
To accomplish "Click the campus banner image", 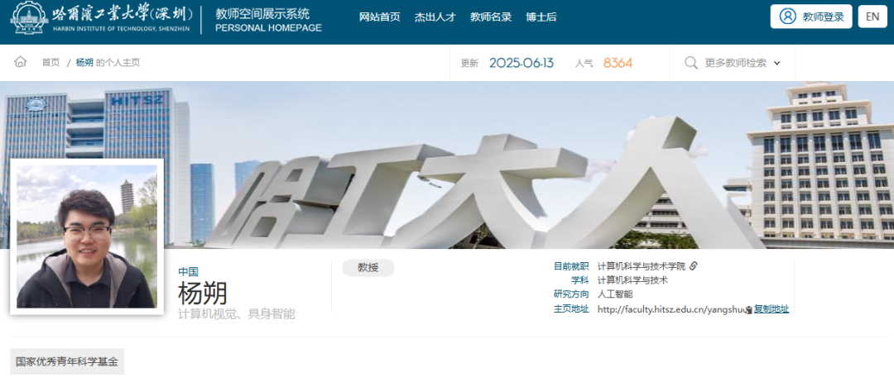I will [x=447, y=165].
